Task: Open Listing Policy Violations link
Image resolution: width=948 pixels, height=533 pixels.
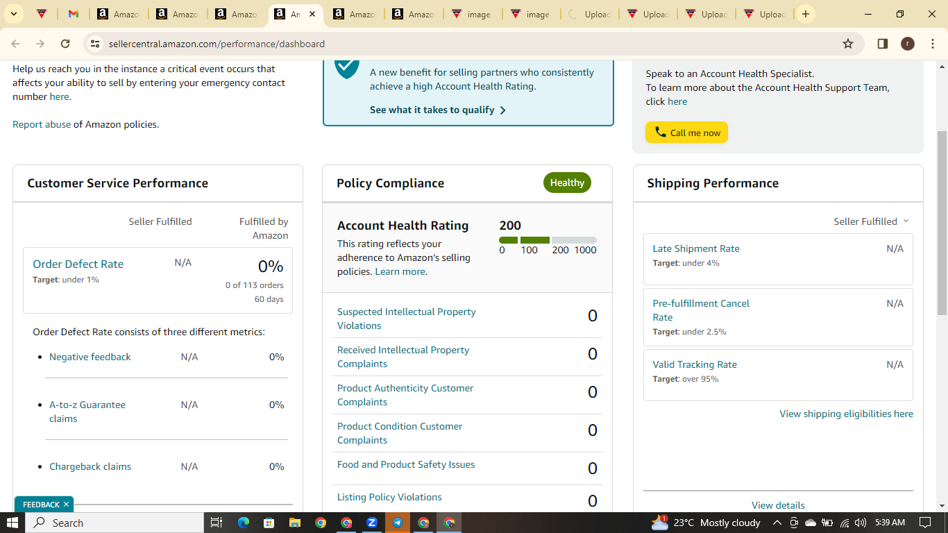Action: tap(389, 497)
